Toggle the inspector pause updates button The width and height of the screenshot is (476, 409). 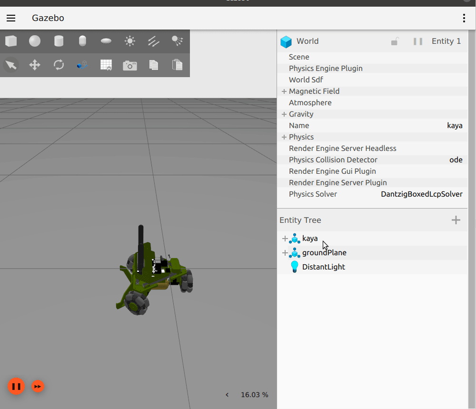418,41
